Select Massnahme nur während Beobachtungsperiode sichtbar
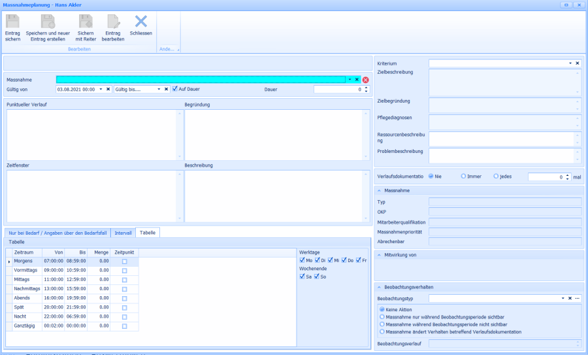This screenshot has width=588, height=355. pyautogui.click(x=382, y=317)
